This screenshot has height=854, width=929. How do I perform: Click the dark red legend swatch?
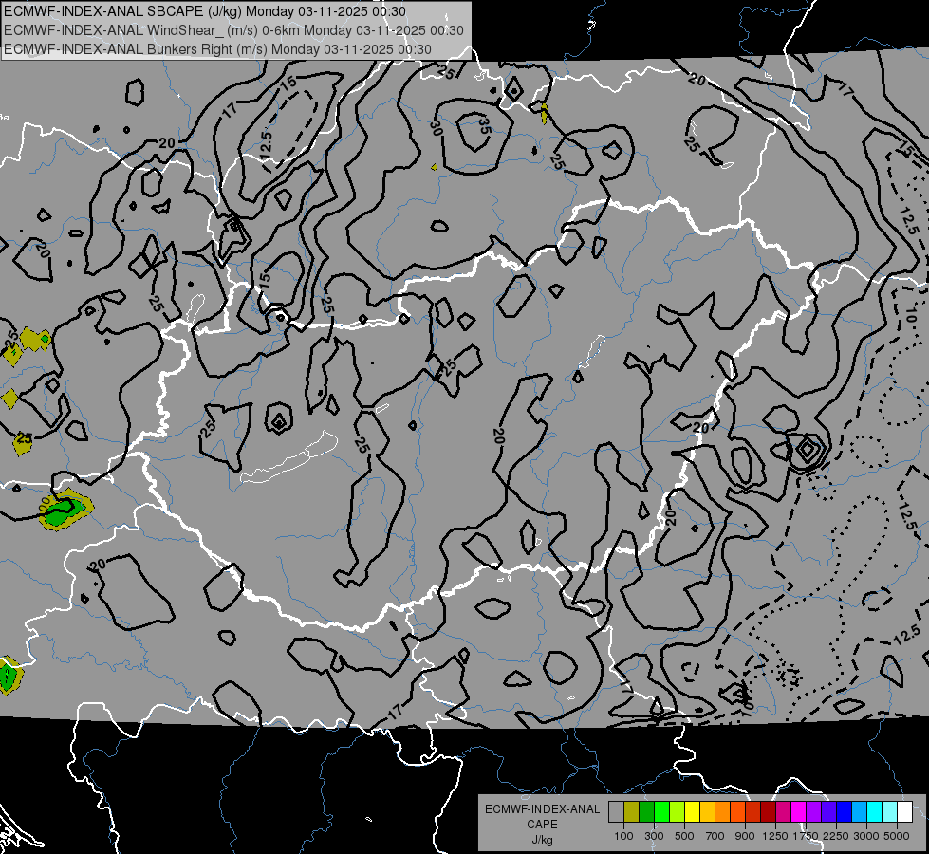pos(768,812)
